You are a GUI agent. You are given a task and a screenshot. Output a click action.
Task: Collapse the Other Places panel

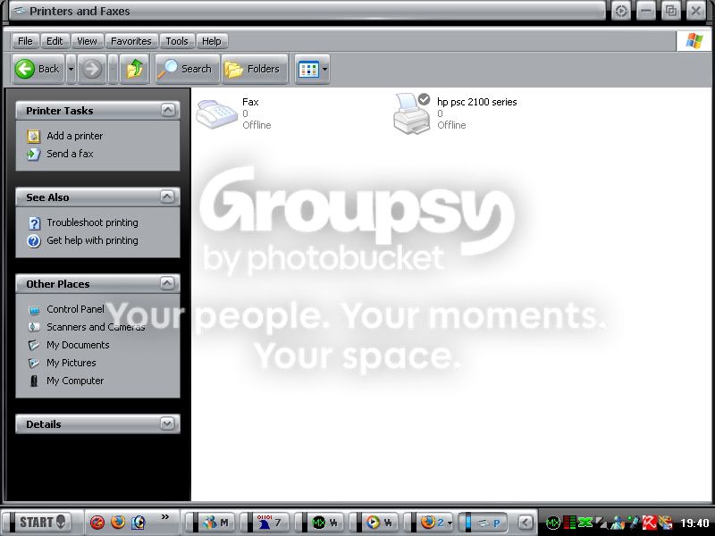tap(167, 283)
